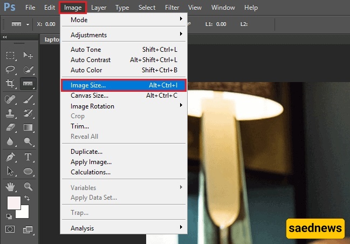Screen dimensions: 350x244
Task: Collapse the toolbox panel double-arrow
Action: (5, 37)
